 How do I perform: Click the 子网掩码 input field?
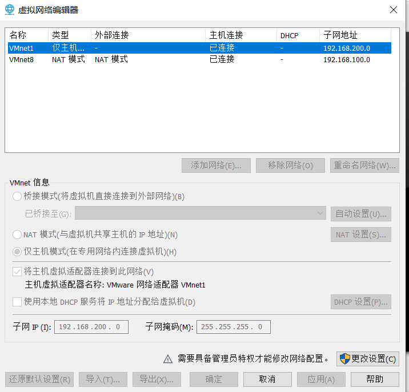pyautogui.click(x=234, y=327)
